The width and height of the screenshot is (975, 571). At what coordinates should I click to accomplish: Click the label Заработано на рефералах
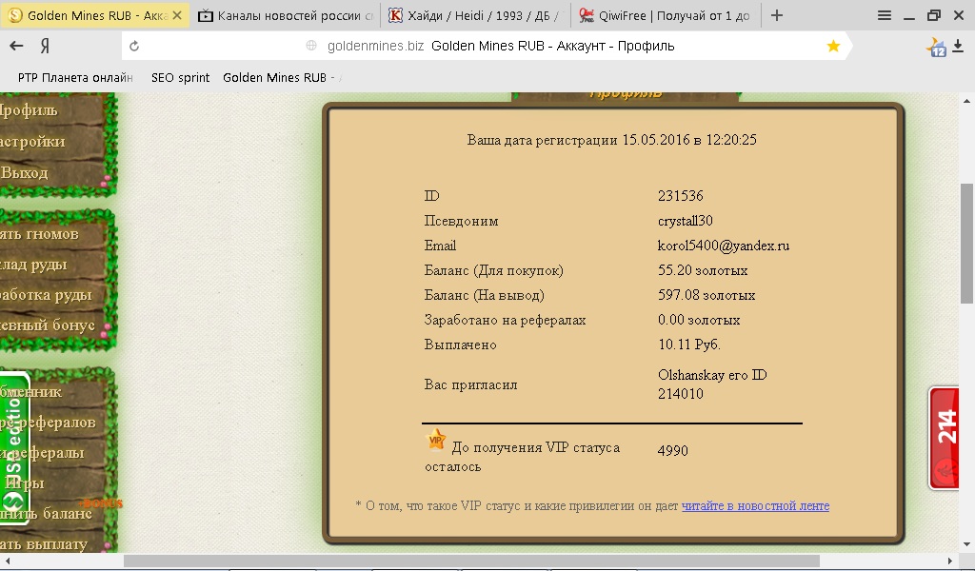click(x=505, y=320)
